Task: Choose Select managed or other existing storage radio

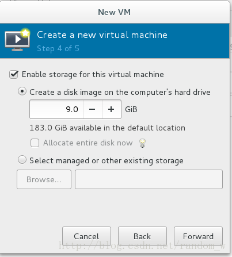Action: click(22, 160)
